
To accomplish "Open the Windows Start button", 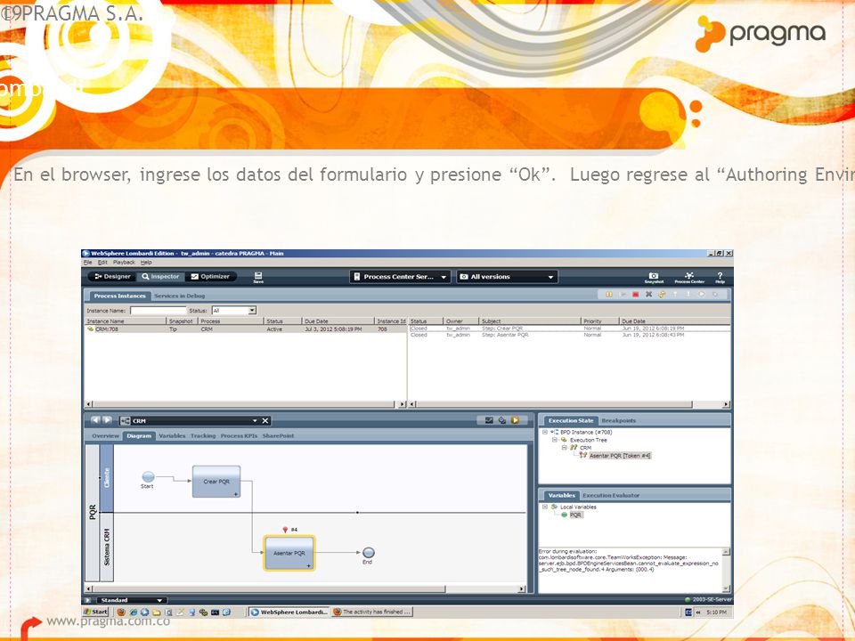I will 96,613.
